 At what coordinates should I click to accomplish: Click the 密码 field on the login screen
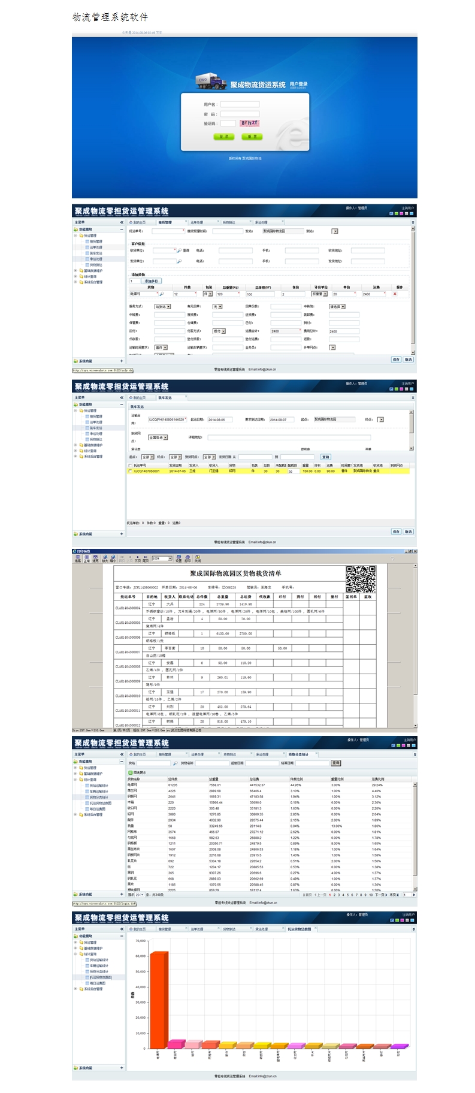(240, 114)
